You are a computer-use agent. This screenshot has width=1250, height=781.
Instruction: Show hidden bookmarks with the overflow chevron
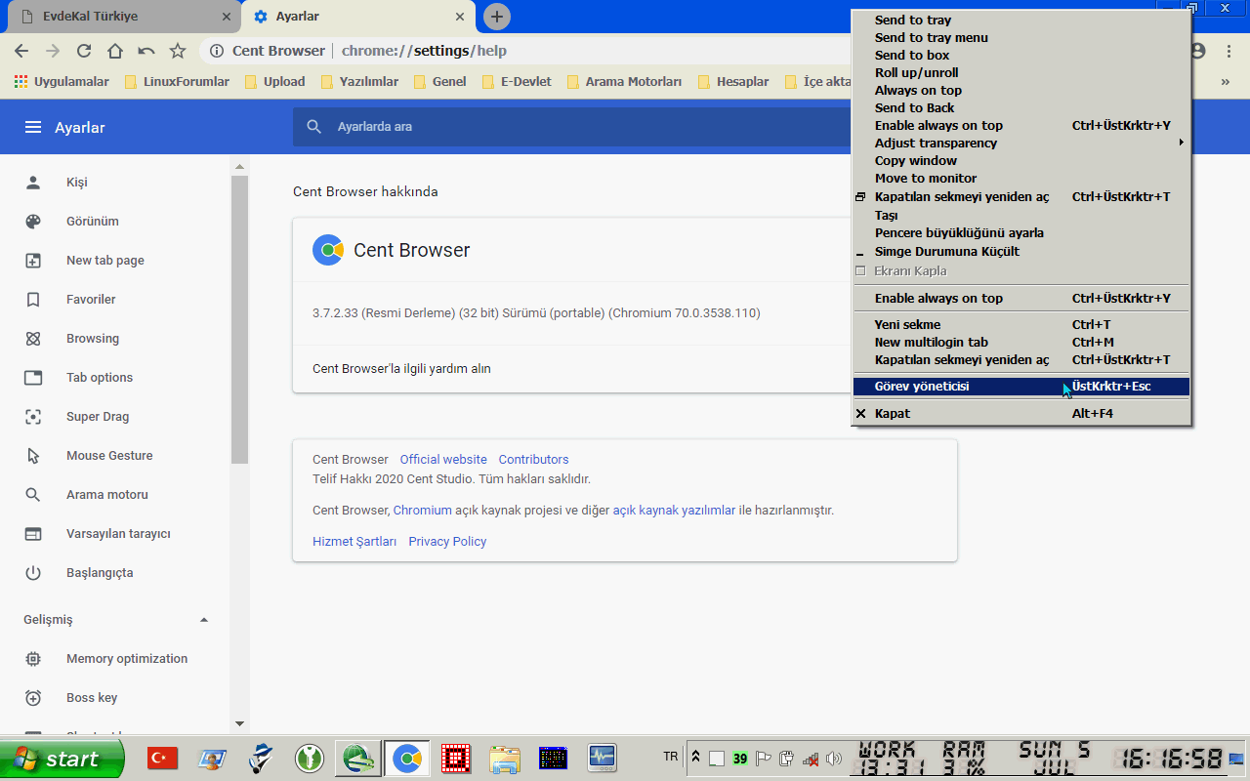pyautogui.click(x=1225, y=82)
